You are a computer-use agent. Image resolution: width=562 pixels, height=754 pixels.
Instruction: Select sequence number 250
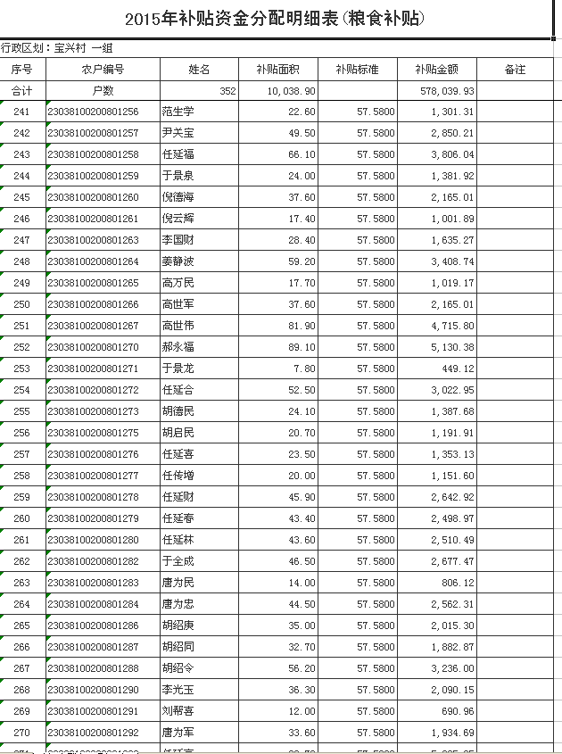click(x=22, y=304)
